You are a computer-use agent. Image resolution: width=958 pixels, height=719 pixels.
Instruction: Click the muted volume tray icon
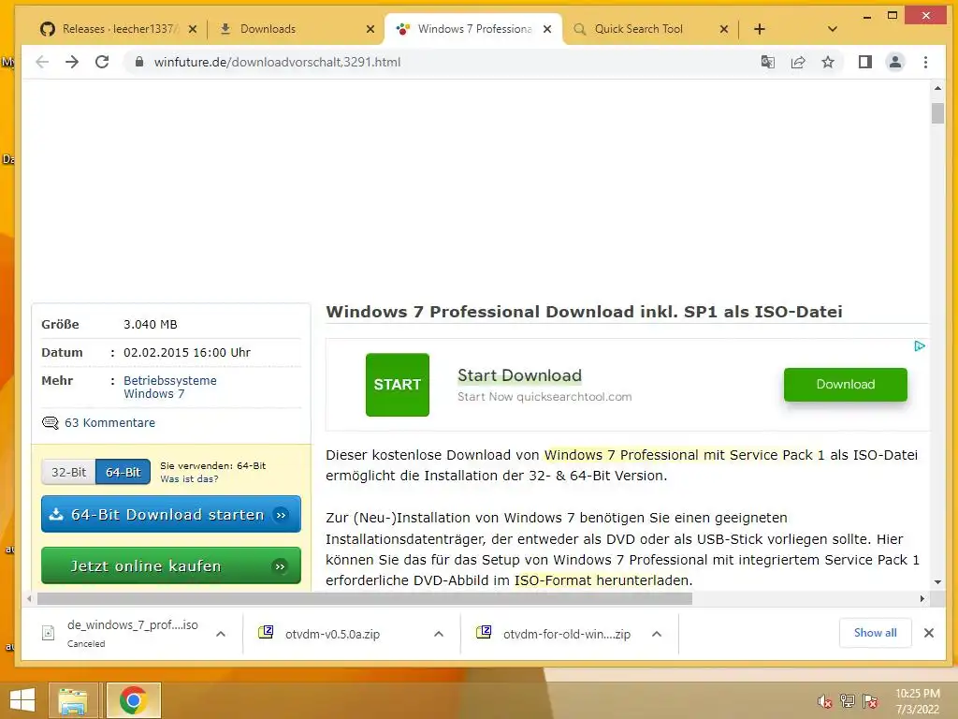coord(824,701)
